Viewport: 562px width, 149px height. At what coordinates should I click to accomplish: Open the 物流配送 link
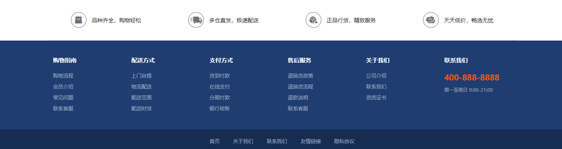[x=142, y=87]
